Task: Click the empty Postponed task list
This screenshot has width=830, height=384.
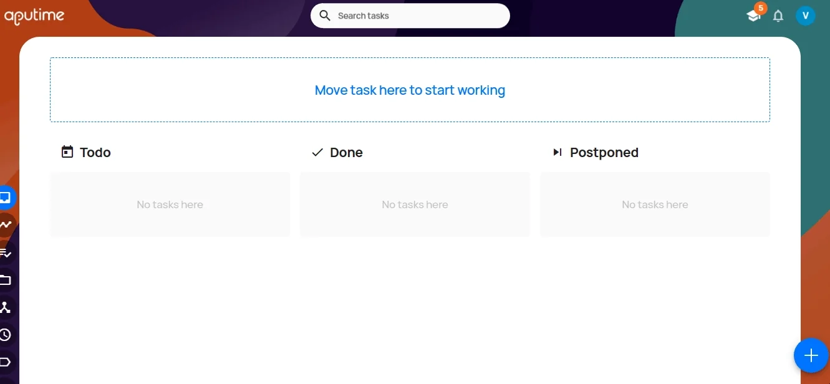Action: tap(655, 204)
